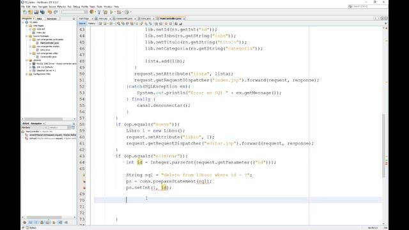Toggle the History editor view button
Viewport: 409px width, 230px height.
click(x=91, y=24)
